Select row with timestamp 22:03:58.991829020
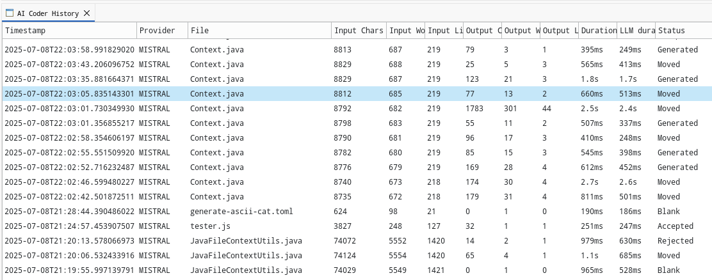This screenshot has height=280, width=712. (x=69, y=50)
